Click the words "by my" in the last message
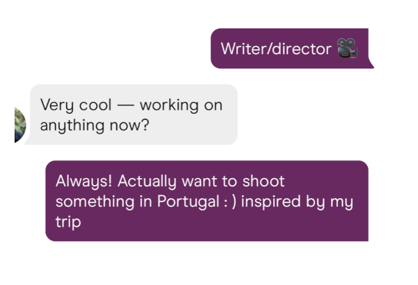 tap(334, 202)
